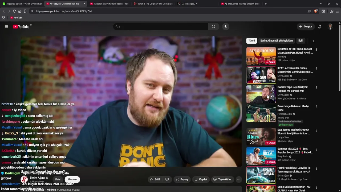The height and width of the screenshot is (192, 341).
Task: Show next filter chips with arrow
Action: (x=313, y=41)
